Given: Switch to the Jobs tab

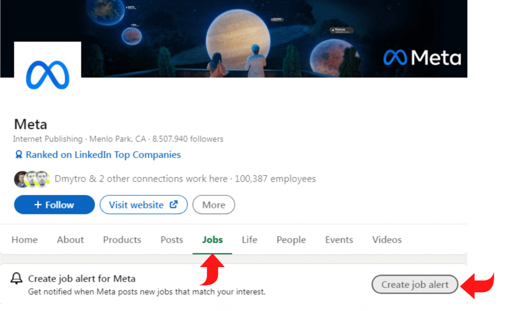Looking at the screenshot, I should click(x=212, y=240).
